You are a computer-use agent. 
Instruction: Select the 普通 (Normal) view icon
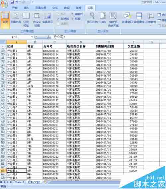[5, 20]
